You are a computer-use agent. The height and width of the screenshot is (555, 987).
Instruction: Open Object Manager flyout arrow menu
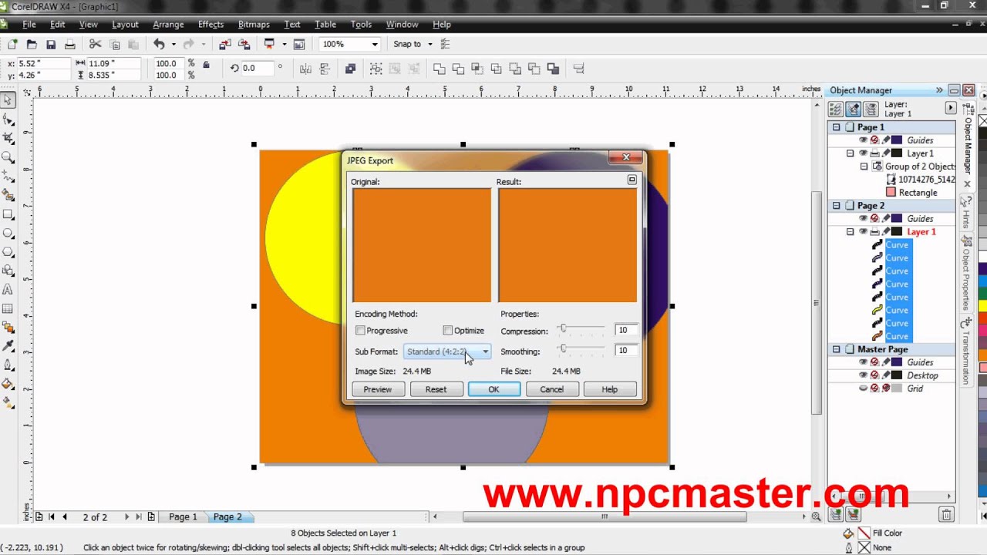(951, 109)
